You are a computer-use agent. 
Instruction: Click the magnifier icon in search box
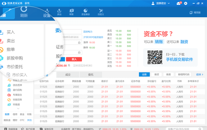pyautogui.click(x=200, y=129)
